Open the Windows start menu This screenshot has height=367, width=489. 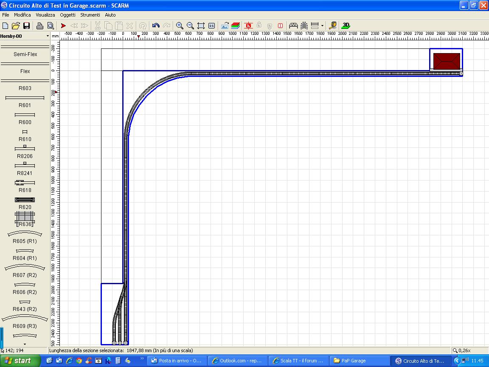click(x=20, y=361)
